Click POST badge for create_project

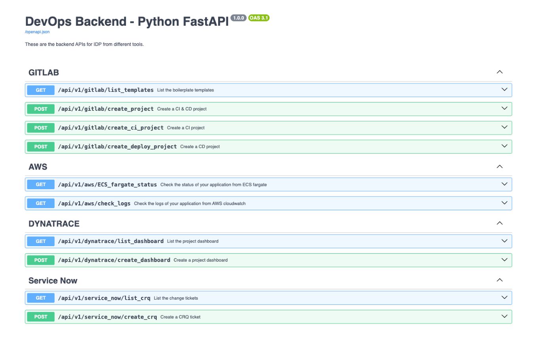(x=41, y=109)
